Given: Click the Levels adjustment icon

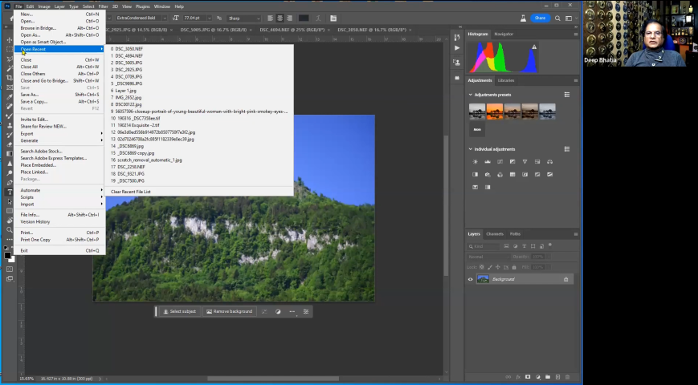Looking at the screenshot, I should tap(488, 162).
